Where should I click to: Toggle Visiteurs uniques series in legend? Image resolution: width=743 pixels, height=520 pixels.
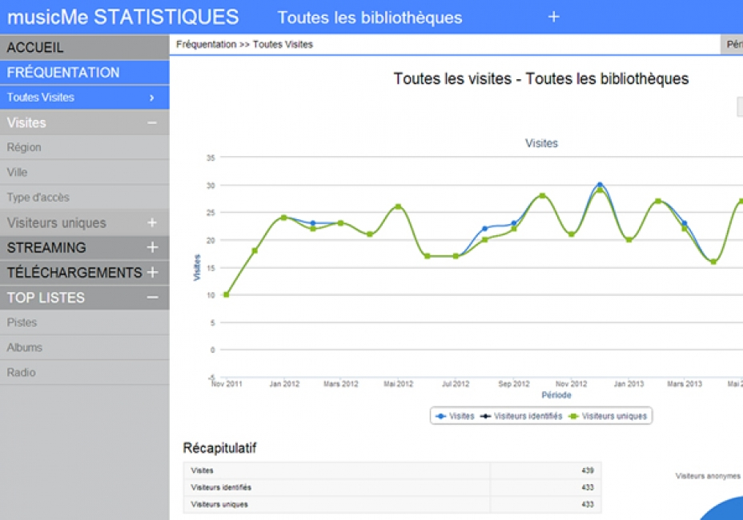(608, 416)
